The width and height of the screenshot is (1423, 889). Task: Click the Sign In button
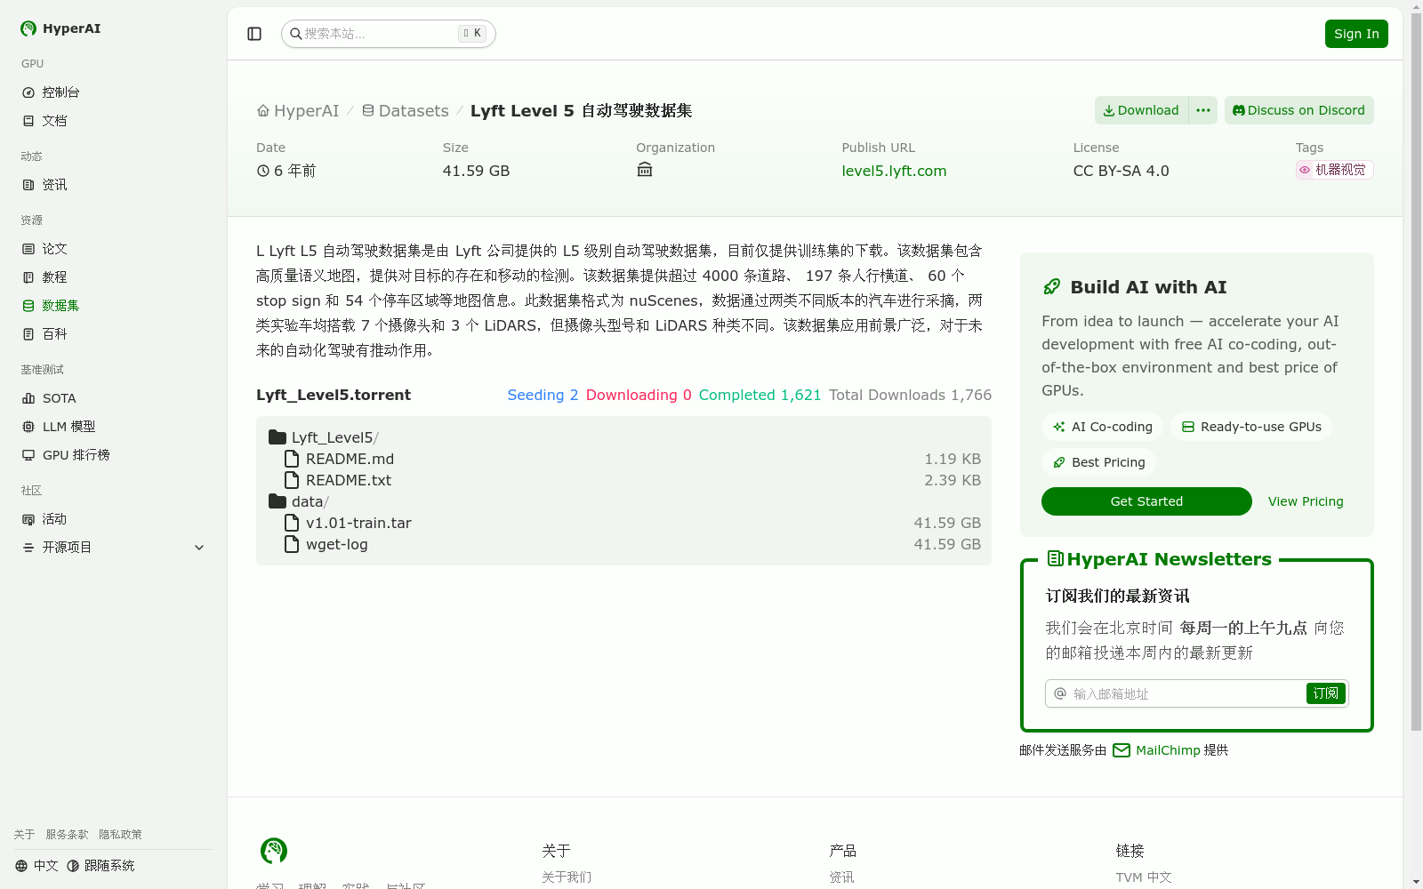click(1356, 34)
